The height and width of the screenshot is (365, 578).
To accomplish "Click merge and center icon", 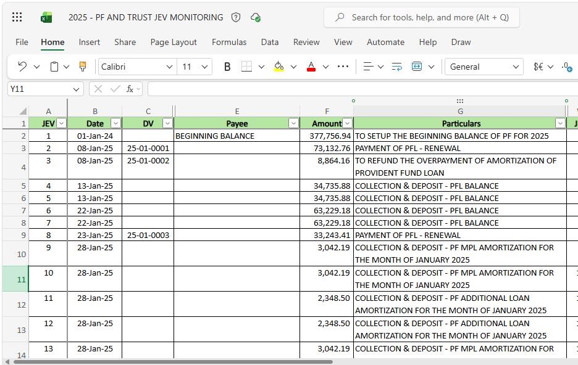I will 417,67.
